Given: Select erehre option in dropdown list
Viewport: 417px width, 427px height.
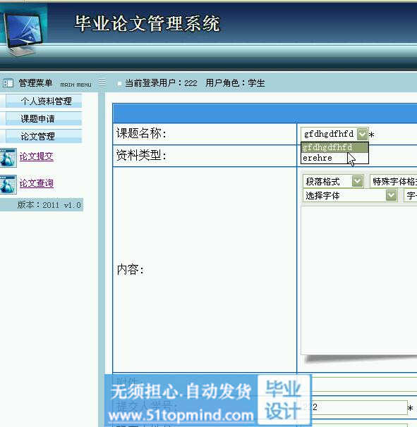Looking at the screenshot, I should 334,158.
